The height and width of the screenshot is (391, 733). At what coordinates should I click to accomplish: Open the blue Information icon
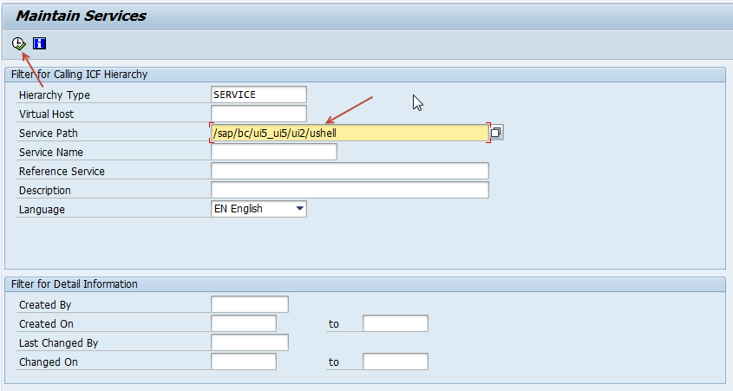[x=39, y=43]
